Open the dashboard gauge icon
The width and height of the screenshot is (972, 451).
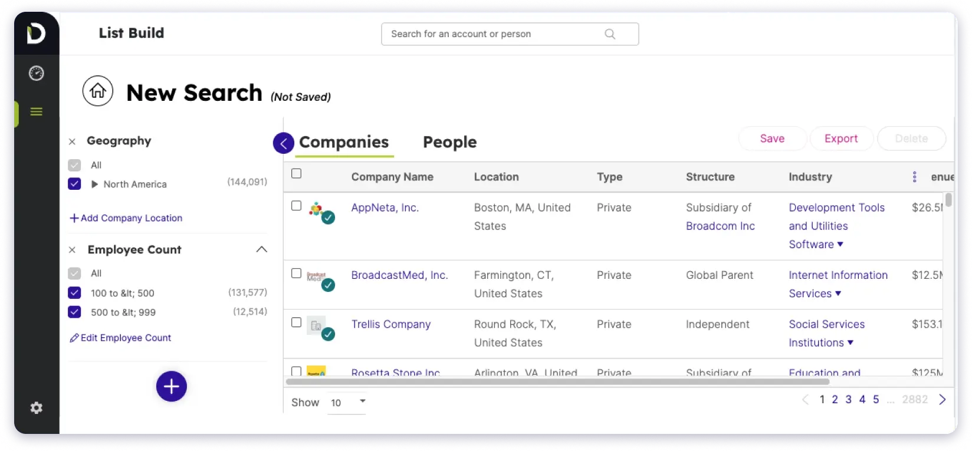click(x=37, y=73)
